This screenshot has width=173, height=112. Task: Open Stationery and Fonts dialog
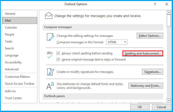coord(146,86)
